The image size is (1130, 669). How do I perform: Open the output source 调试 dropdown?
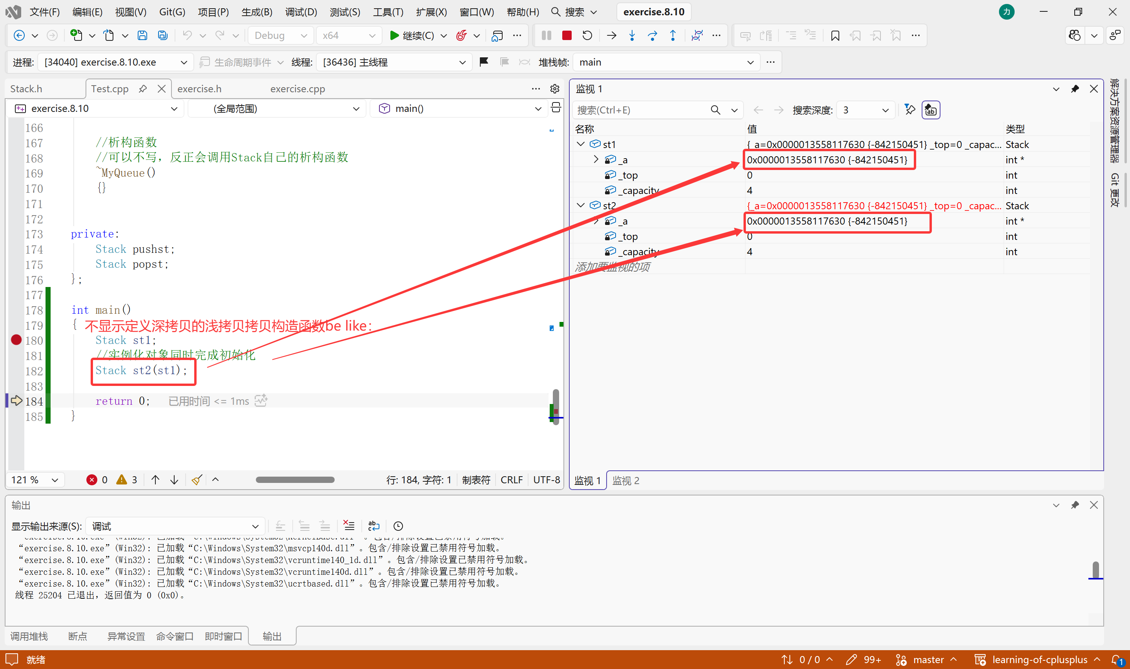point(175,526)
